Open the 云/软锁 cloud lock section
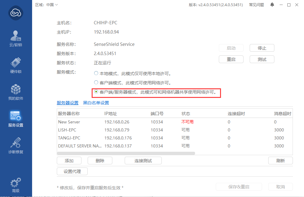This screenshot has width=304, height=197. pos(16,39)
